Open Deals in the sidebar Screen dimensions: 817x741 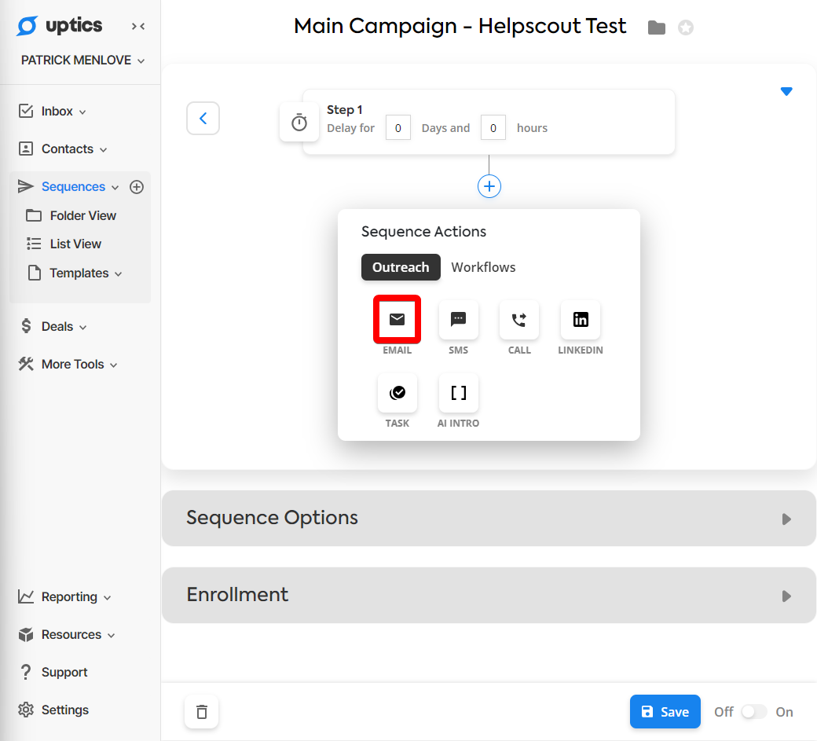pos(53,326)
